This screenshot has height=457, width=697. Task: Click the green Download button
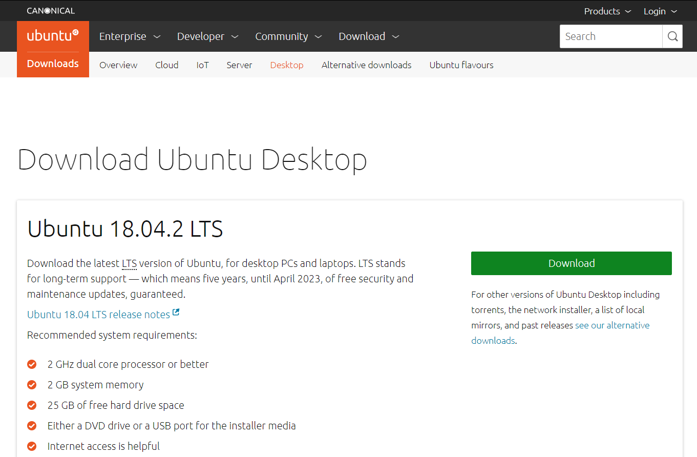(x=572, y=263)
